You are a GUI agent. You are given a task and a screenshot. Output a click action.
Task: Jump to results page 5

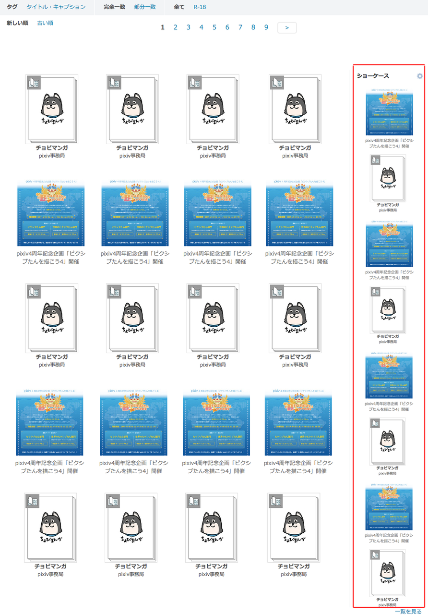tap(214, 27)
